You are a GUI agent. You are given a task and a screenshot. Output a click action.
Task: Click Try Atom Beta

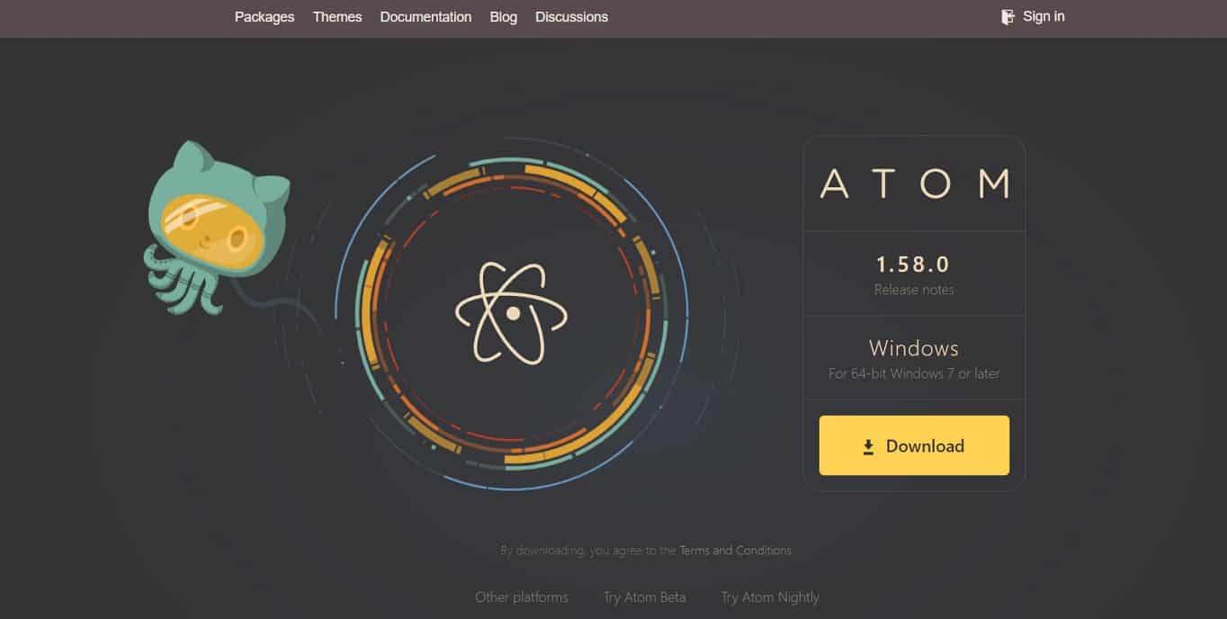click(x=644, y=597)
